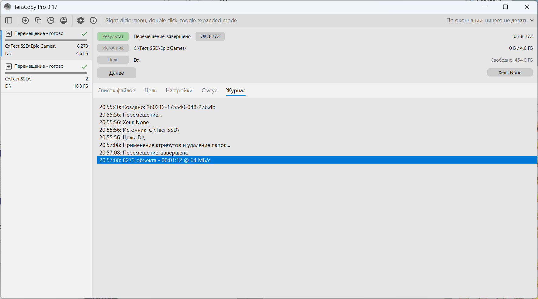Select highlighted log line '8273 объекта - 00:01:12'
Viewport: 538px width, 299px height.
click(317, 160)
